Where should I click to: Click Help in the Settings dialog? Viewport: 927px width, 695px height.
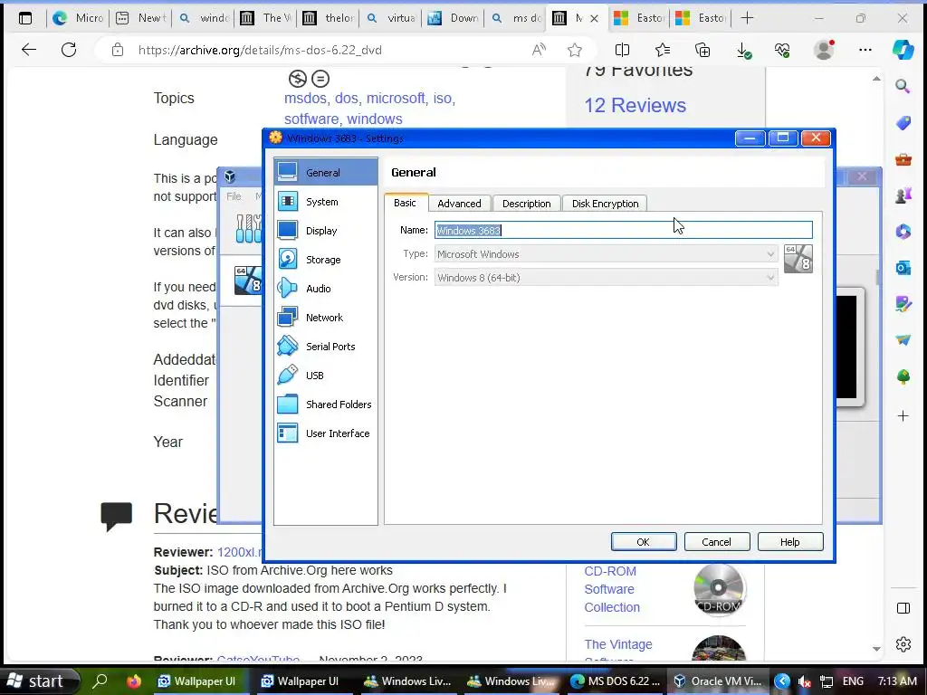(789, 542)
